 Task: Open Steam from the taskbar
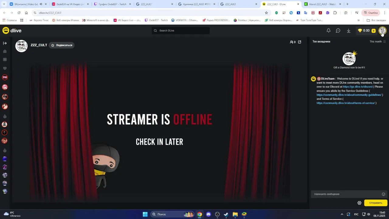(226, 214)
